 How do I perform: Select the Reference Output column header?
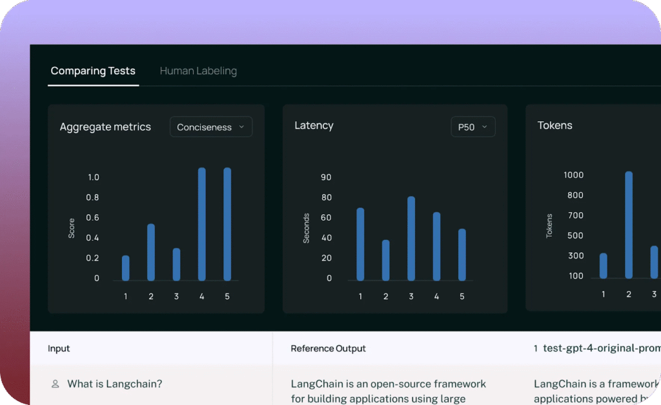tap(328, 348)
